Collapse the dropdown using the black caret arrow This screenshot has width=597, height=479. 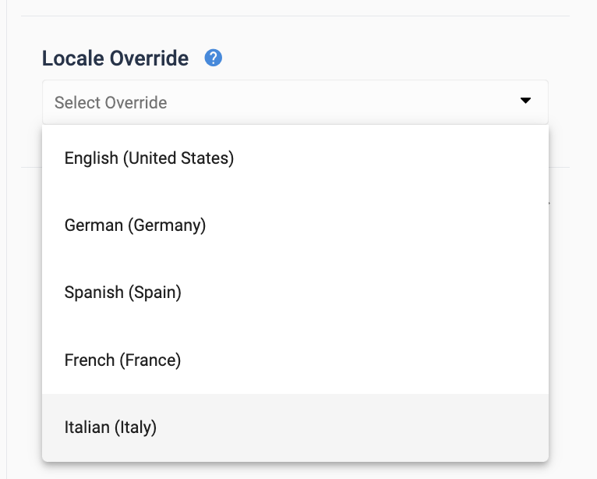[525, 101]
